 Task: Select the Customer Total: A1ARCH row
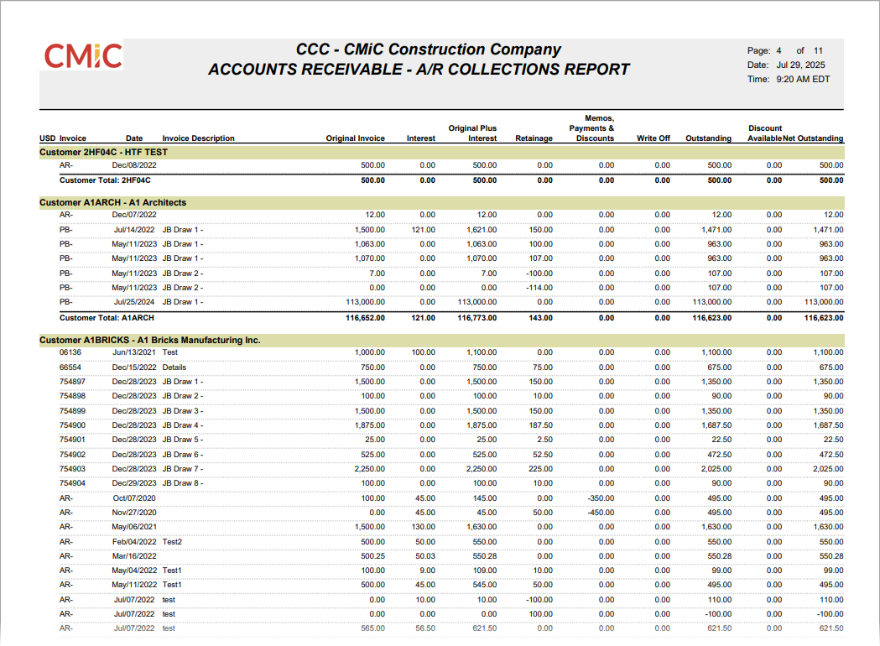click(104, 318)
